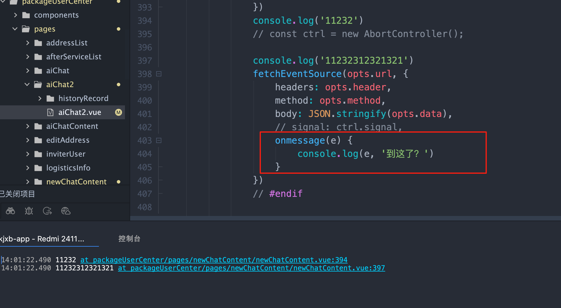
Task: Click the fetchEventSource call in code
Action: click(x=297, y=74)
